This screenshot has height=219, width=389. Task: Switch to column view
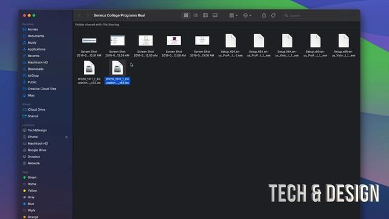point(205,15)
